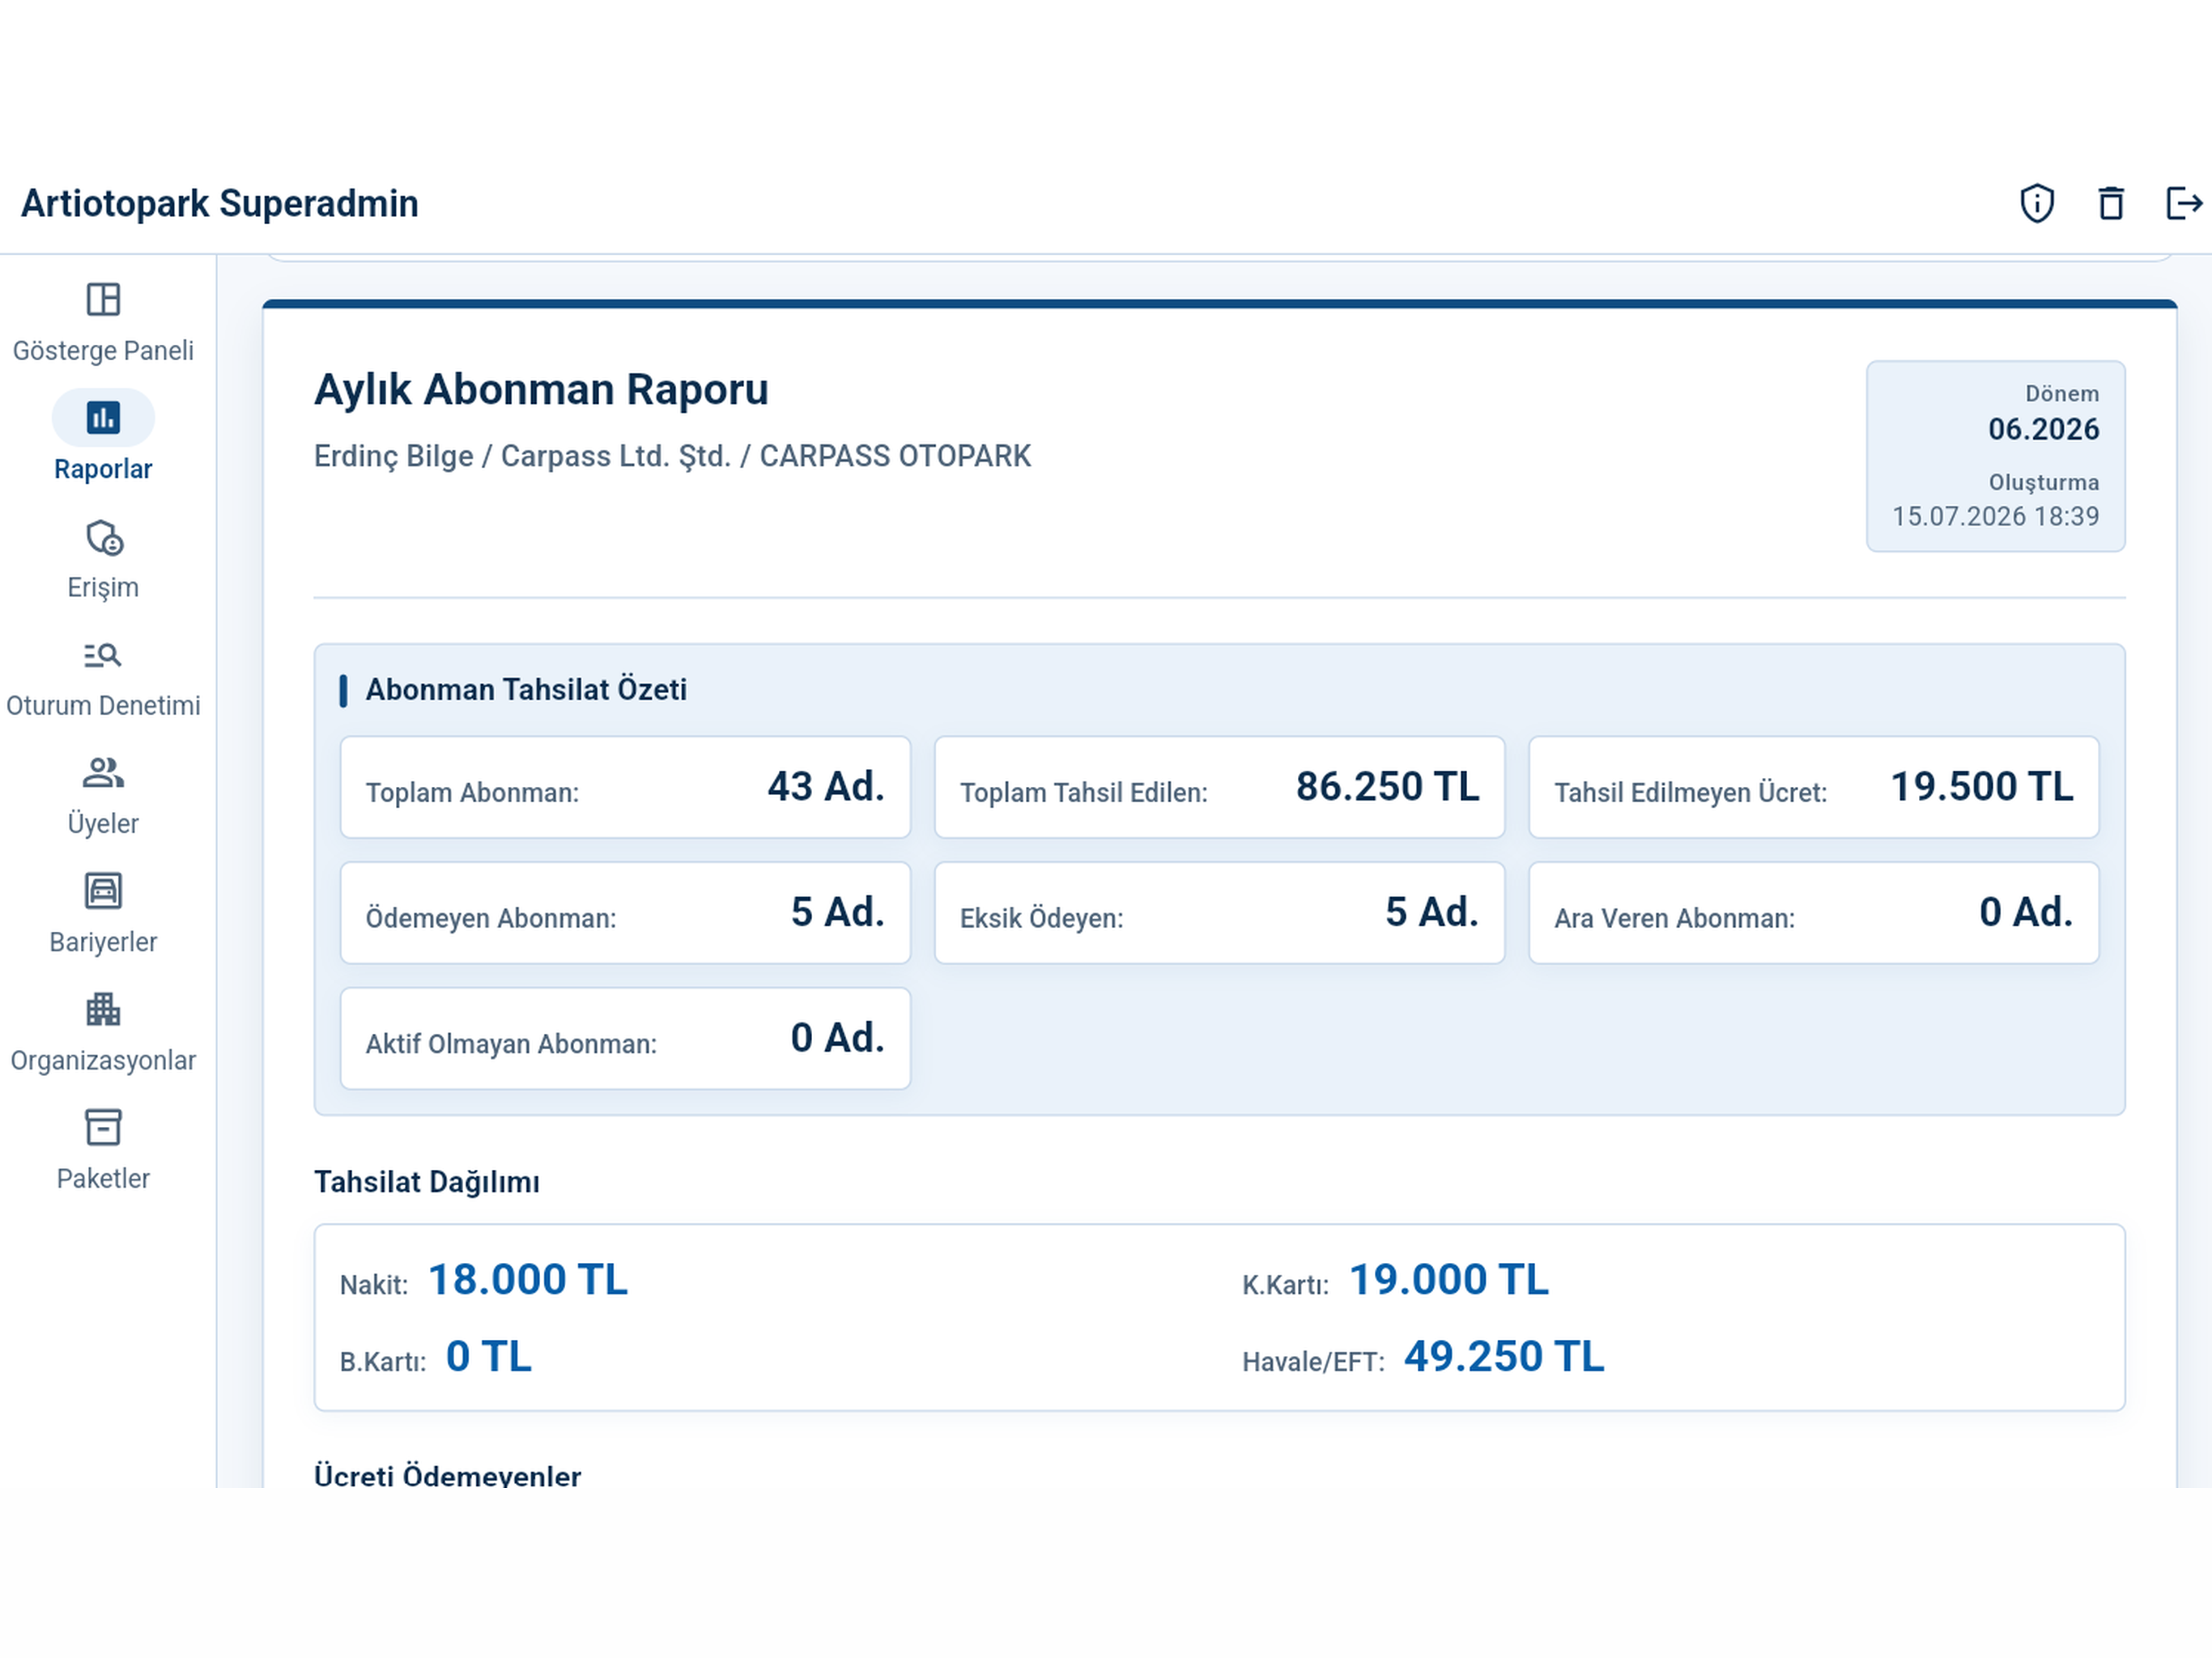Click the Nakit amount 18.000 TL

pos(528,1280)
